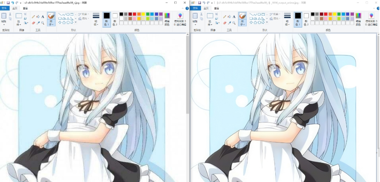Select Text tool (A) in right window
This screenshot has height=182, width=380.
(234, 17)
